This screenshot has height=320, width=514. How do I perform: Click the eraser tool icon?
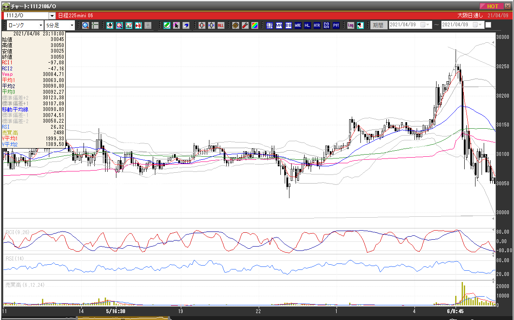pos(186,25)
